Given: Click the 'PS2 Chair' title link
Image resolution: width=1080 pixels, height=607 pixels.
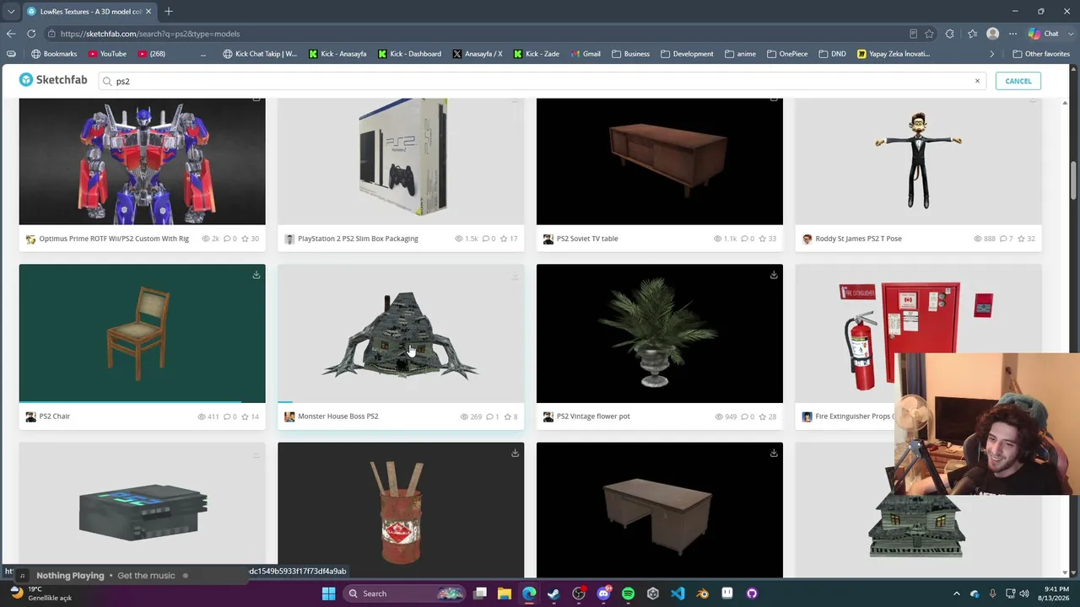Looking at the screenshot, I should point(55,416).
